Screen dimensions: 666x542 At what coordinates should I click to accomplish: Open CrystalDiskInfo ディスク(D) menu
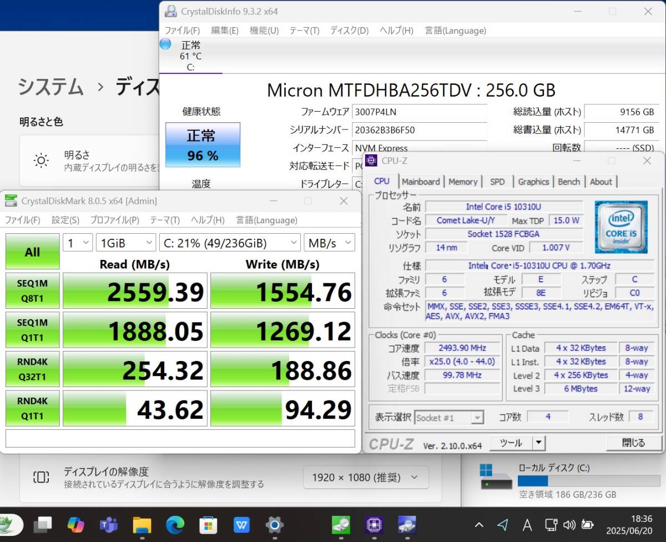[x=349, y=31]
